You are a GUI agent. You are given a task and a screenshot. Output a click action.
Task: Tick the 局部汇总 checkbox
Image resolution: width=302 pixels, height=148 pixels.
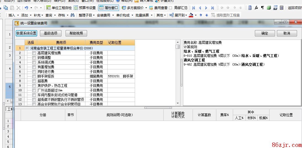(170, 8)
